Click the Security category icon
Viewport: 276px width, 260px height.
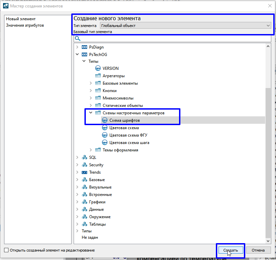[x=84, y=165]
